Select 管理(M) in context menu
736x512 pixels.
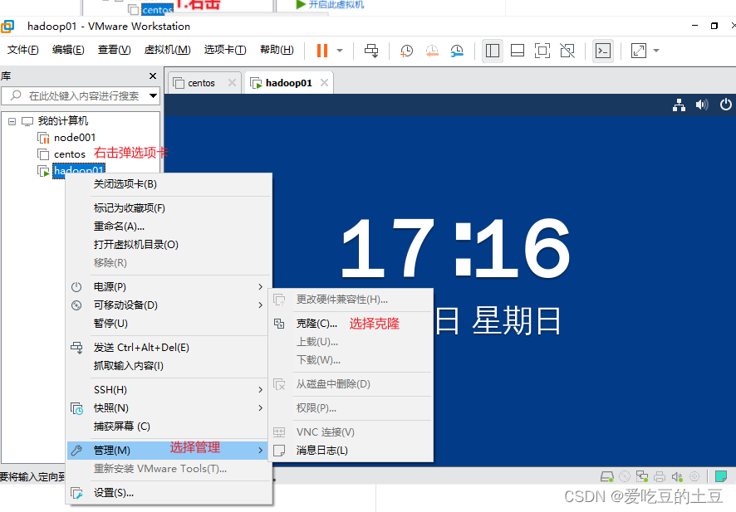click(169, 450)
